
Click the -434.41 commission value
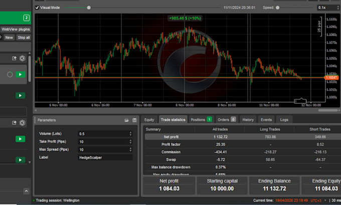pos(220,152)
